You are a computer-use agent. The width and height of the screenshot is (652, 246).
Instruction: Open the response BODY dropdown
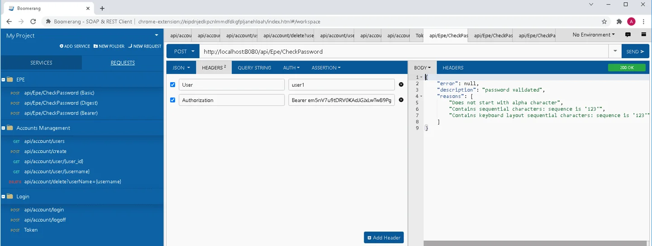[x=422, y=68]
